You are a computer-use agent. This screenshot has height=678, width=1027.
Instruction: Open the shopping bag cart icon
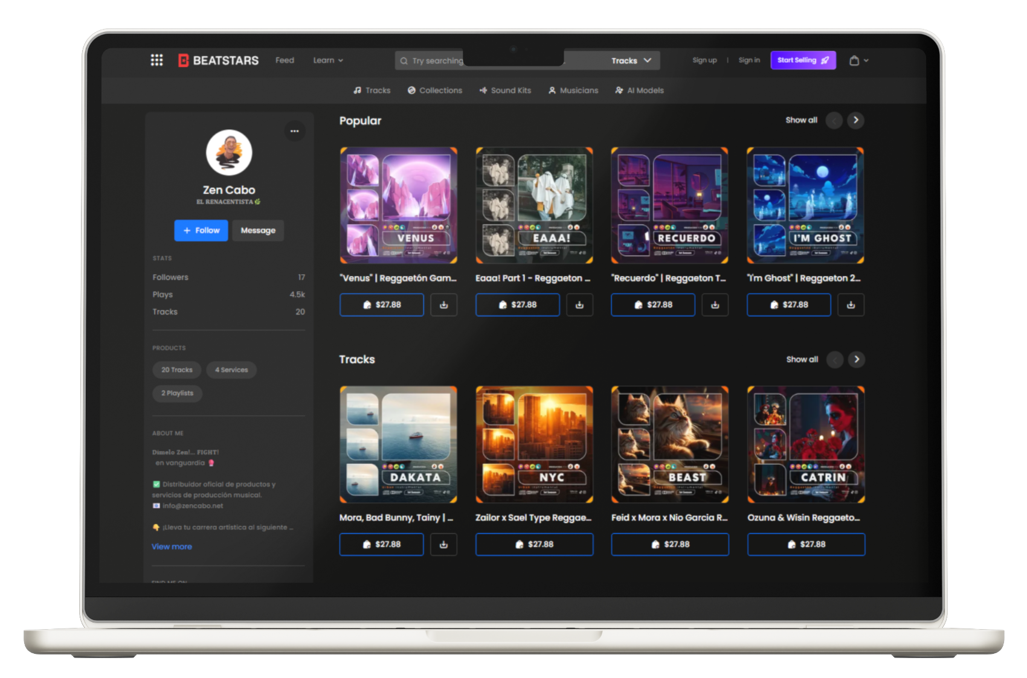coord(854,60)
